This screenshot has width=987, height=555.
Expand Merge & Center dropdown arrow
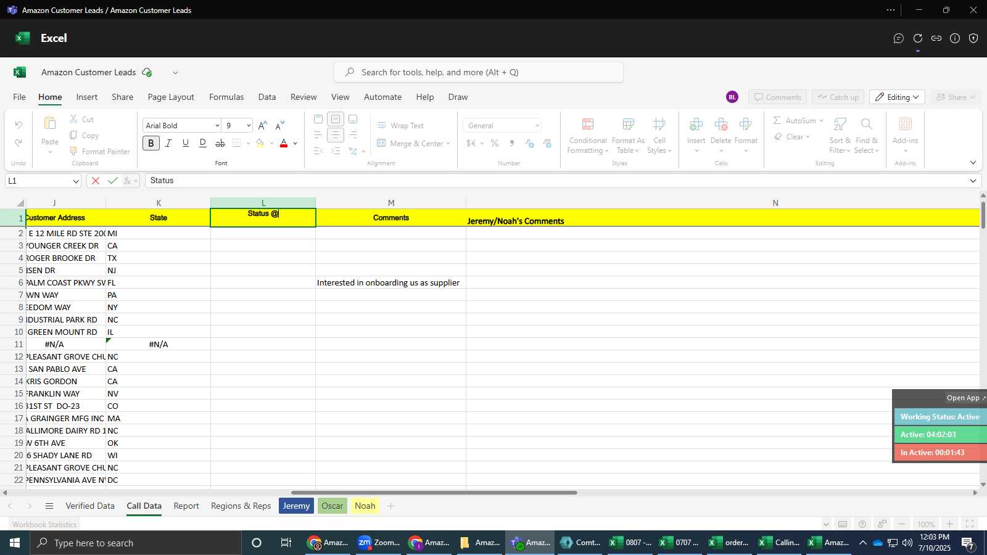coord(448,144)
